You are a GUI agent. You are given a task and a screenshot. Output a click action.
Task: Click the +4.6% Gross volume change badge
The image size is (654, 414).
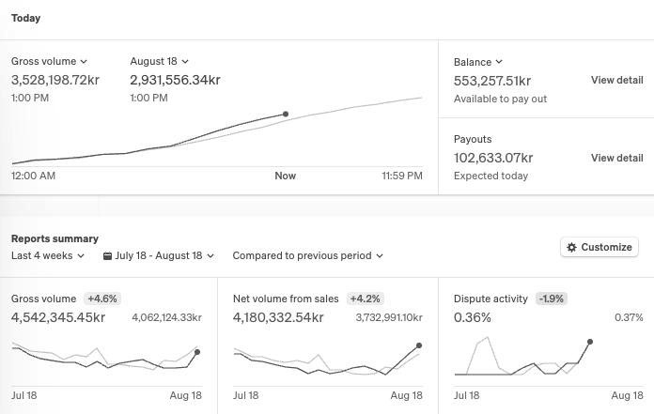tap(102, 299)
